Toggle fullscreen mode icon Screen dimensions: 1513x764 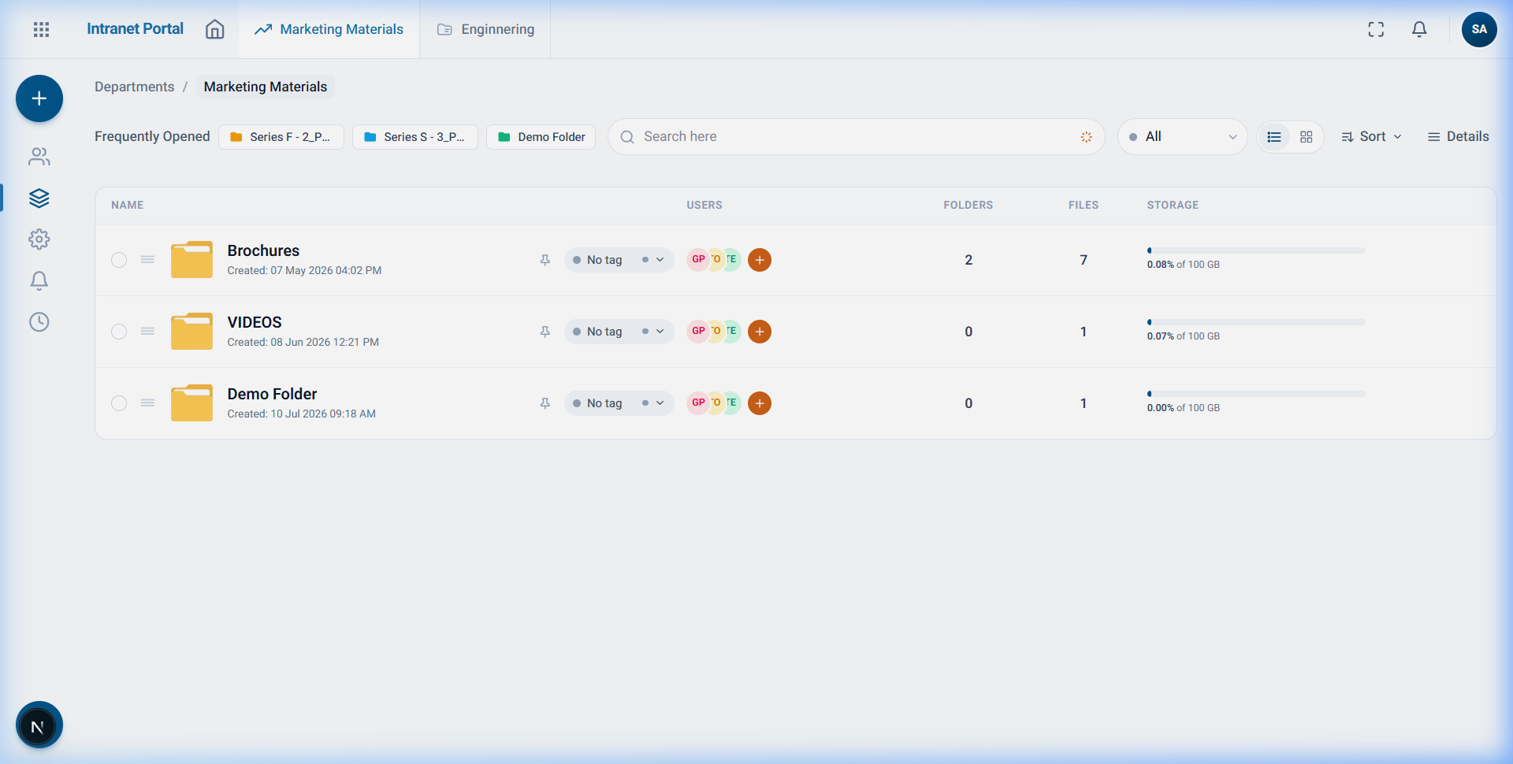[1376, 29]
